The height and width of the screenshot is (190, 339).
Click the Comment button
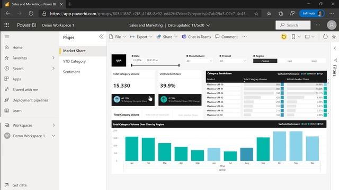(227, 37)
